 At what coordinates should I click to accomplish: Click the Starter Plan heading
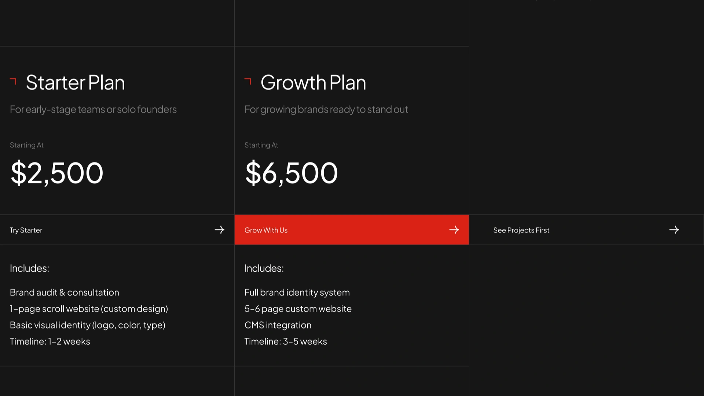pos(76,82)
